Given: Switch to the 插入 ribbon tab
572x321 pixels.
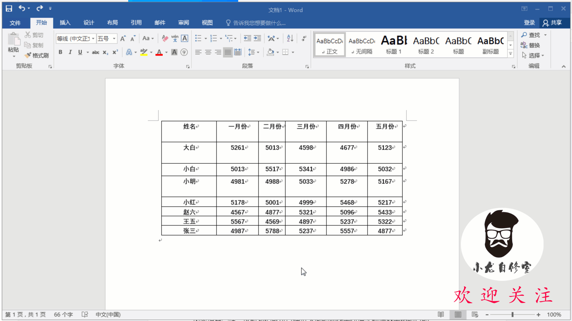Looking at the screenshot, I should pos(65,23).
